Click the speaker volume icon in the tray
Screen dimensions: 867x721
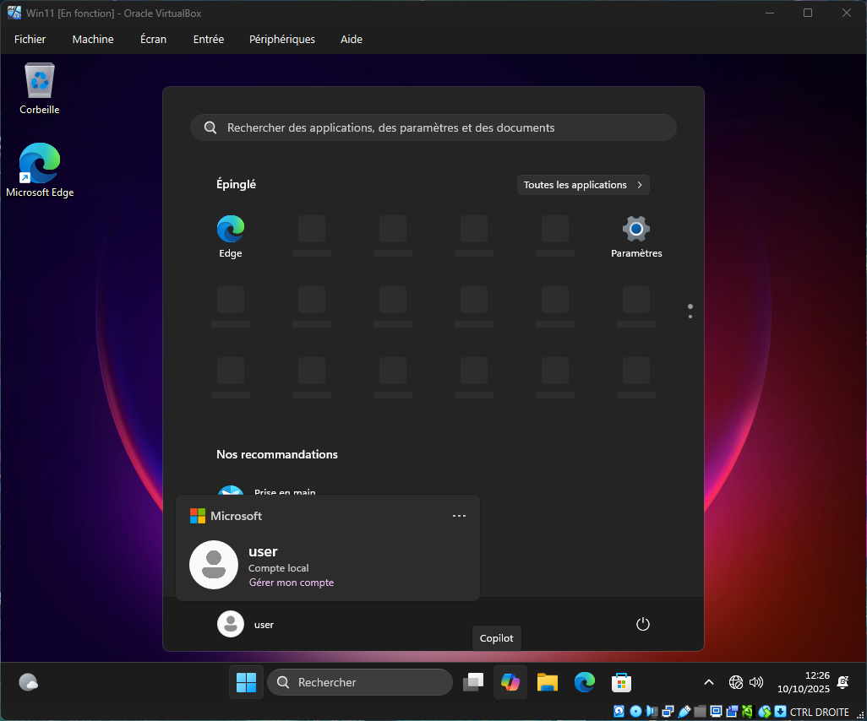coord(756,682)
